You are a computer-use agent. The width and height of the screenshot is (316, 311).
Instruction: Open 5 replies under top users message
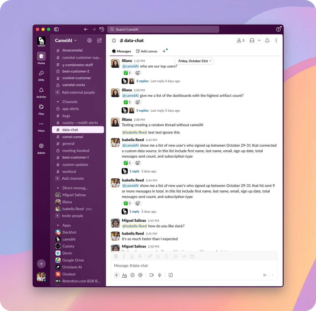tap(142, 81)
